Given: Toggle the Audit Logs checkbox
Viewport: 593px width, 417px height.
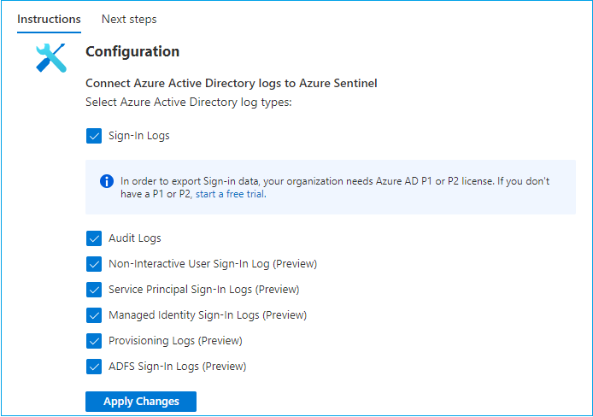Looking at the screenshot, I should pyautogui.click(x=94, y=238).
